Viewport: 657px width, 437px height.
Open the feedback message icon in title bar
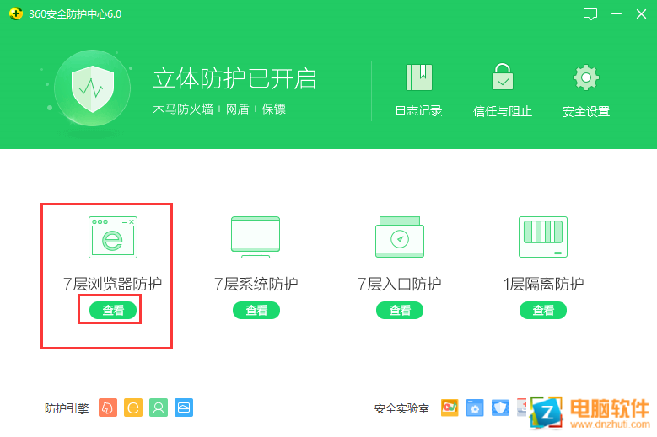point(590,14)
